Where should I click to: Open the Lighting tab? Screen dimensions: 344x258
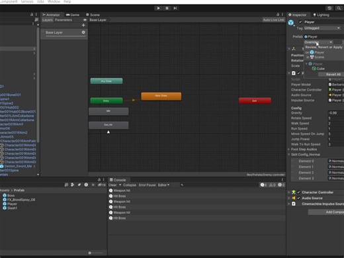tap(321, 15)
